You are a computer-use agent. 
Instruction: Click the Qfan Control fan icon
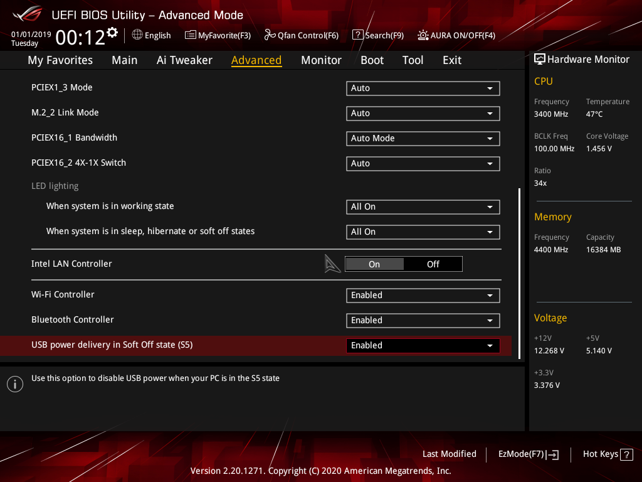(x=270, y=35)
